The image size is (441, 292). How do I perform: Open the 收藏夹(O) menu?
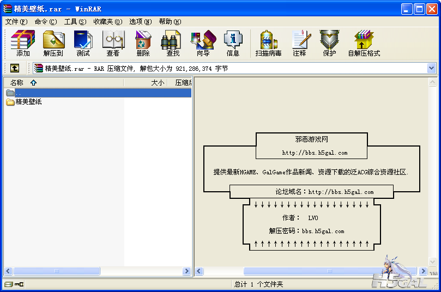click(107, 22)
